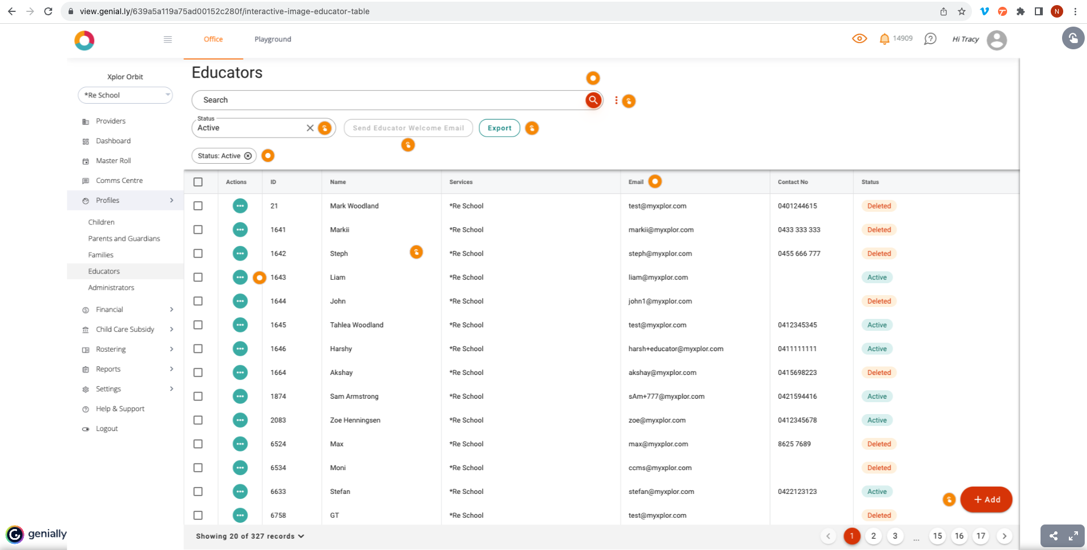This screenshot has height=550, width=1087.
Task: Open the help question mark icon
Action: point(929,39)
